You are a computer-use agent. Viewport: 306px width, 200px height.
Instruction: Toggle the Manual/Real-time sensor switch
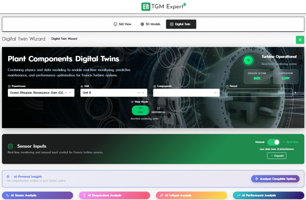coord(273,142)
